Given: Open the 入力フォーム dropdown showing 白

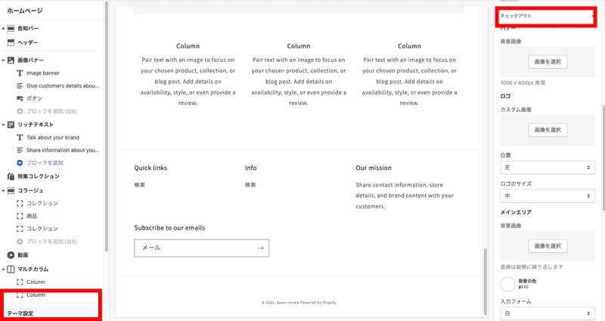Looking at the screenshot, I should pyautogui.click(x=548, y=313).
